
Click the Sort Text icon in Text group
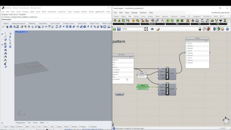(x=207, y=21)
